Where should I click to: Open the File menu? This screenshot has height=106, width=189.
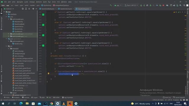pyautogui.click(x=5, y=2)
